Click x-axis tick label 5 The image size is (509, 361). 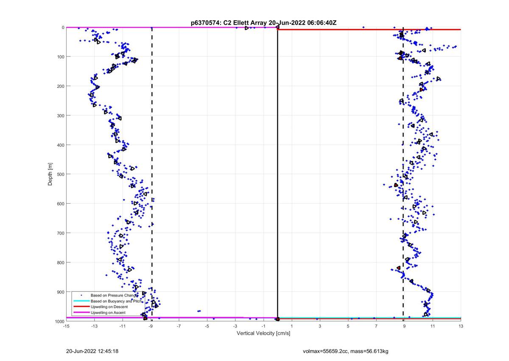click(x=348, y=326)
